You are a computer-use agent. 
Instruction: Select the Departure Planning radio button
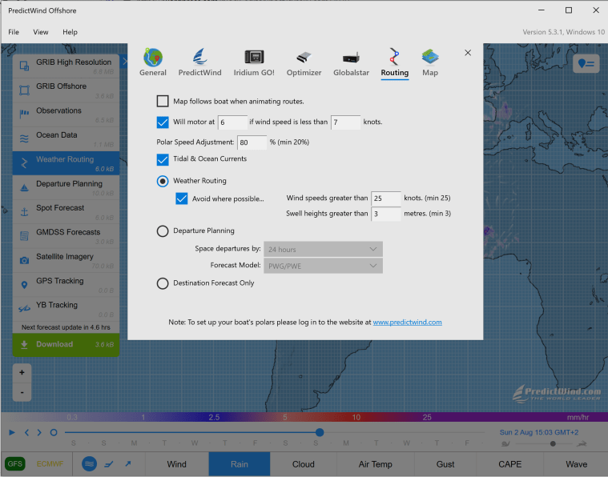163,230
